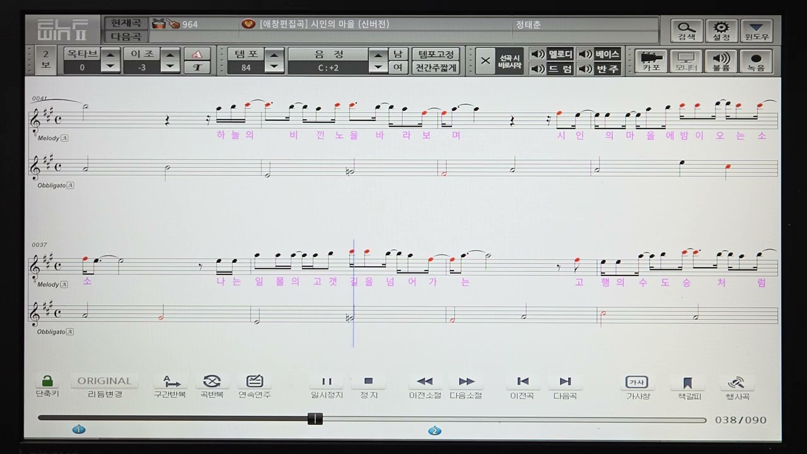Screen dimensions: 807x454
Task: Open the 검색 search magnifier button
Action: 686,30
